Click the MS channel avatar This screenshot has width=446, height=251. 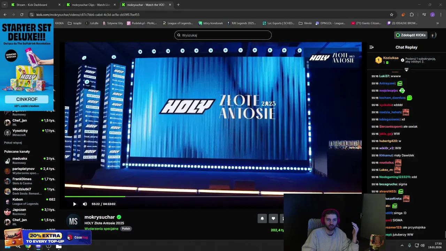[x=73, y=222]
